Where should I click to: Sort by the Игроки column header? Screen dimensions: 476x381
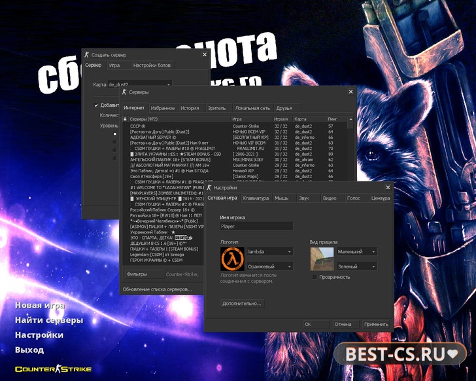tap(282, 119)
